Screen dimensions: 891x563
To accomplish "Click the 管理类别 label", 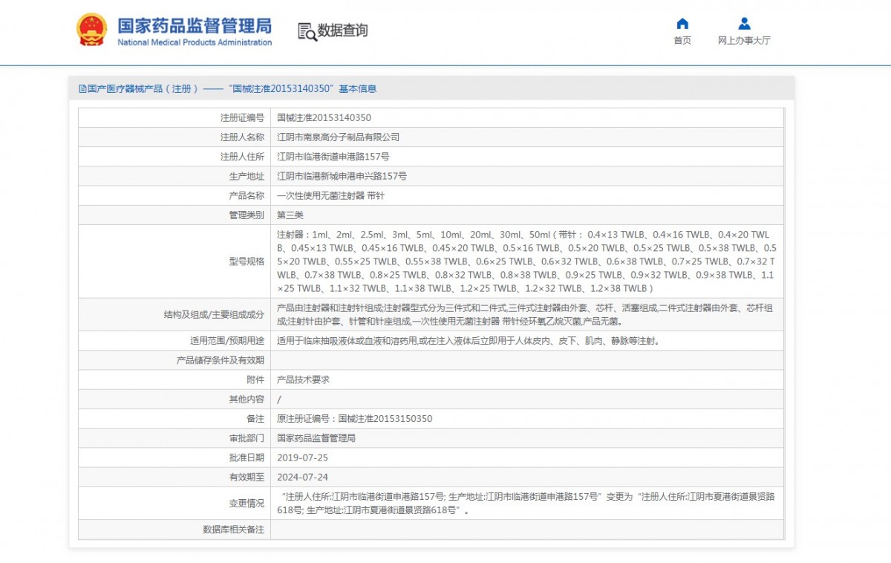I will (x=247, y=215).
